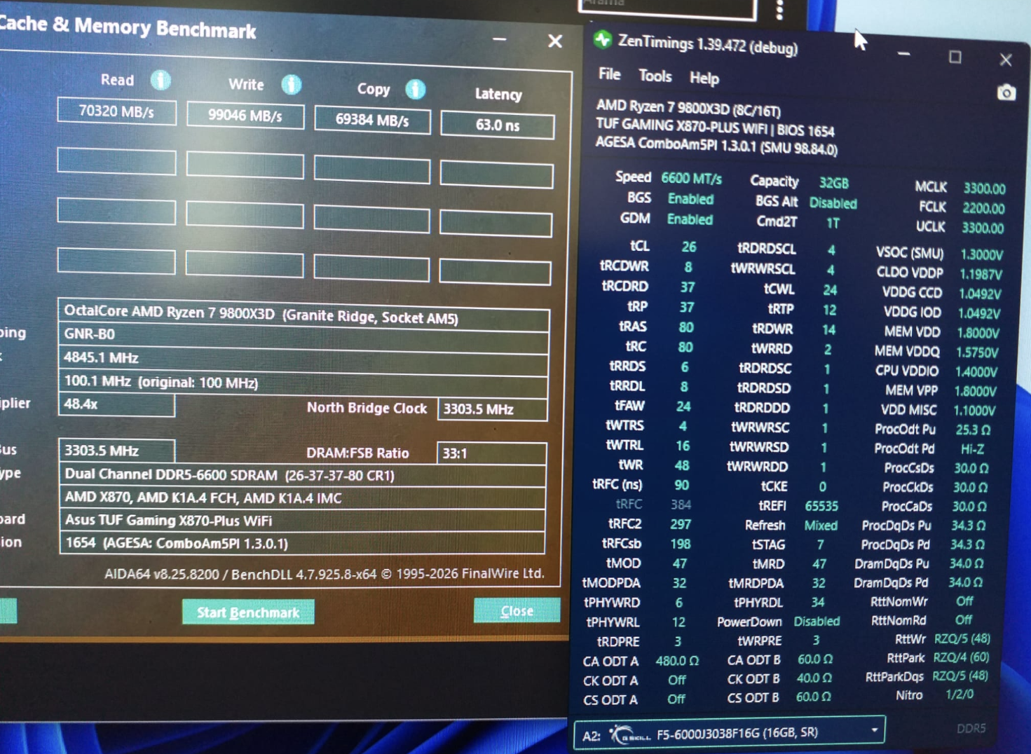Click the GDM value Enabled
Image resolution: width=1031 pixels, height=754 pixels.
click(690, 219)
